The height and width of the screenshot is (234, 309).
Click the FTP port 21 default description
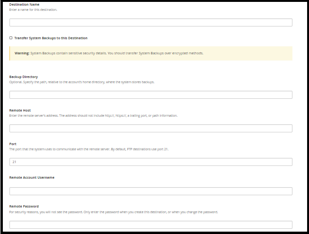(x=89, y=149)
